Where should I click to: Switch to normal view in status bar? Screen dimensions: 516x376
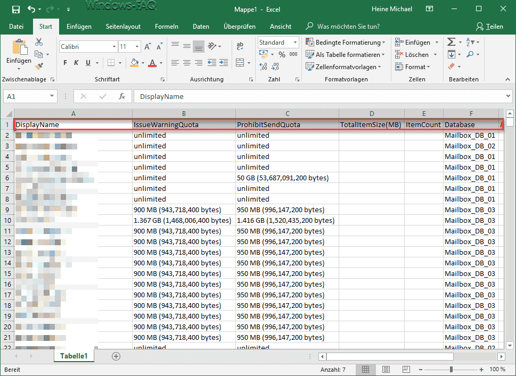click(366, 369)
